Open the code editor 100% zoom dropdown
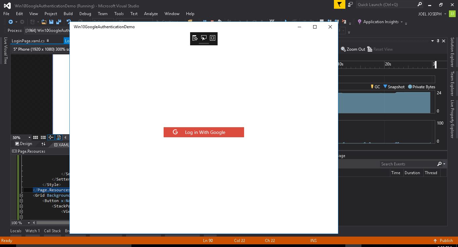 coord(28,223)
